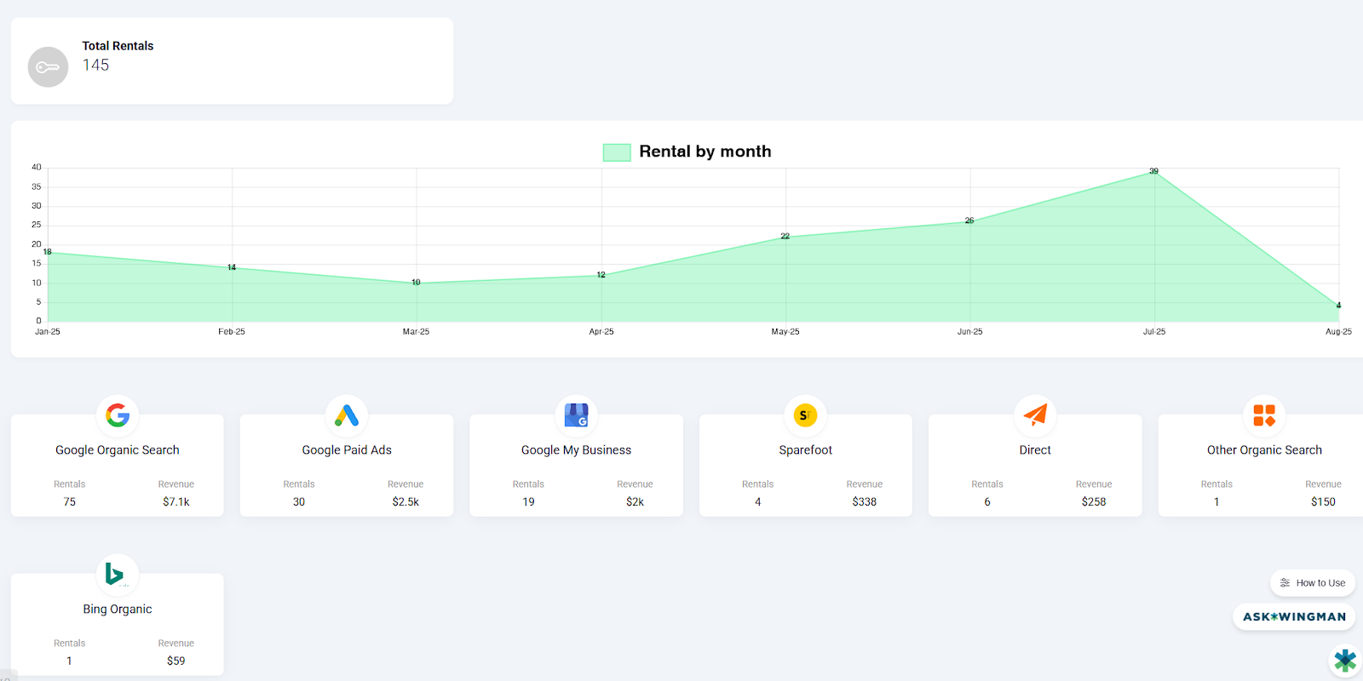The width and height of the screenshot is (1363, 681).
Task: Click the Other Organic Search card title
Action: coord(1264,450)
